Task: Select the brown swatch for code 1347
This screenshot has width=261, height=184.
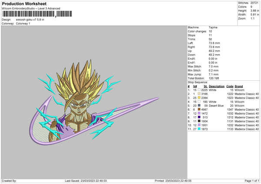Action: (199, 109)
